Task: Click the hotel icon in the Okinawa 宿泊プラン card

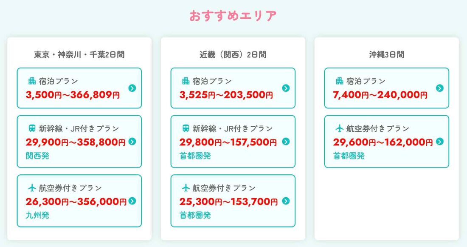Action: 340,81
